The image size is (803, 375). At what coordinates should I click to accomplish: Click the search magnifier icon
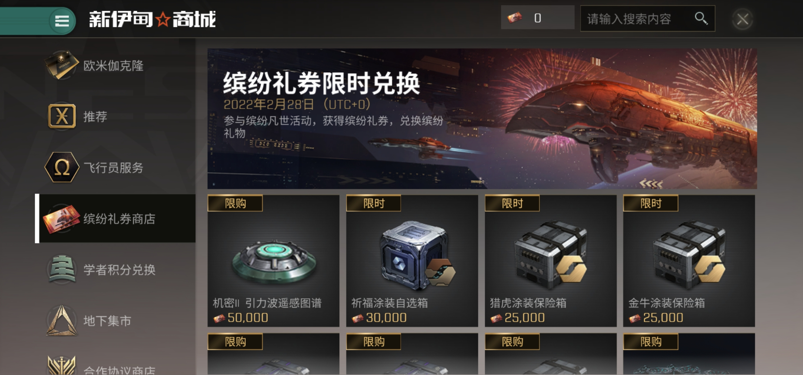pyautogui.click(x=701, y=18)
